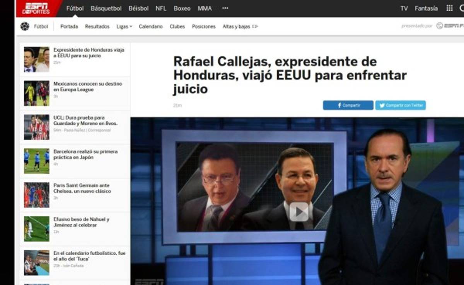
Task: Open the TV menu item
Action: [x=404, y=8]
